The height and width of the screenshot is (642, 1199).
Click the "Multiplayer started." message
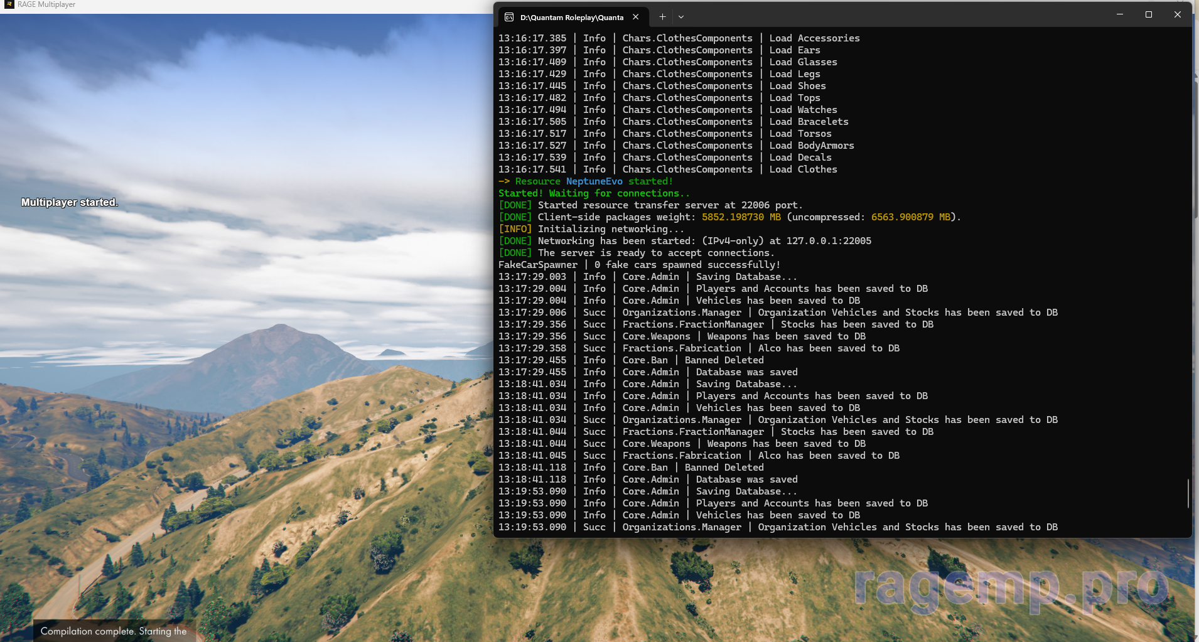69,202
